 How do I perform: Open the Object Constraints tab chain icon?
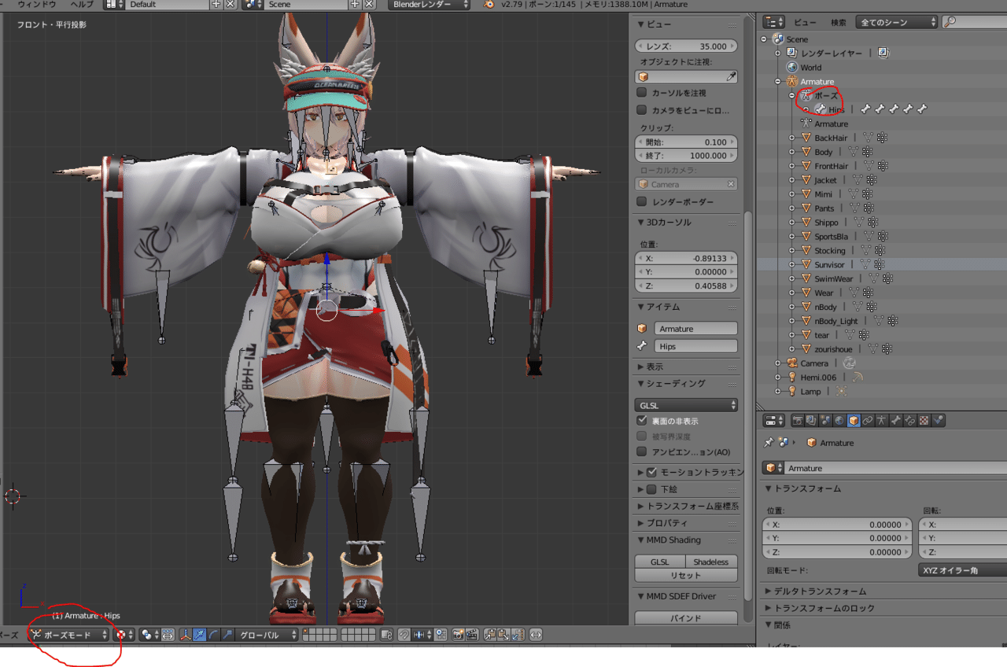[868, 421]
